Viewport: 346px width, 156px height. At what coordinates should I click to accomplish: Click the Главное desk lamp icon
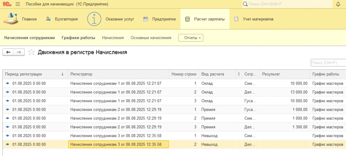pos(11,19)
